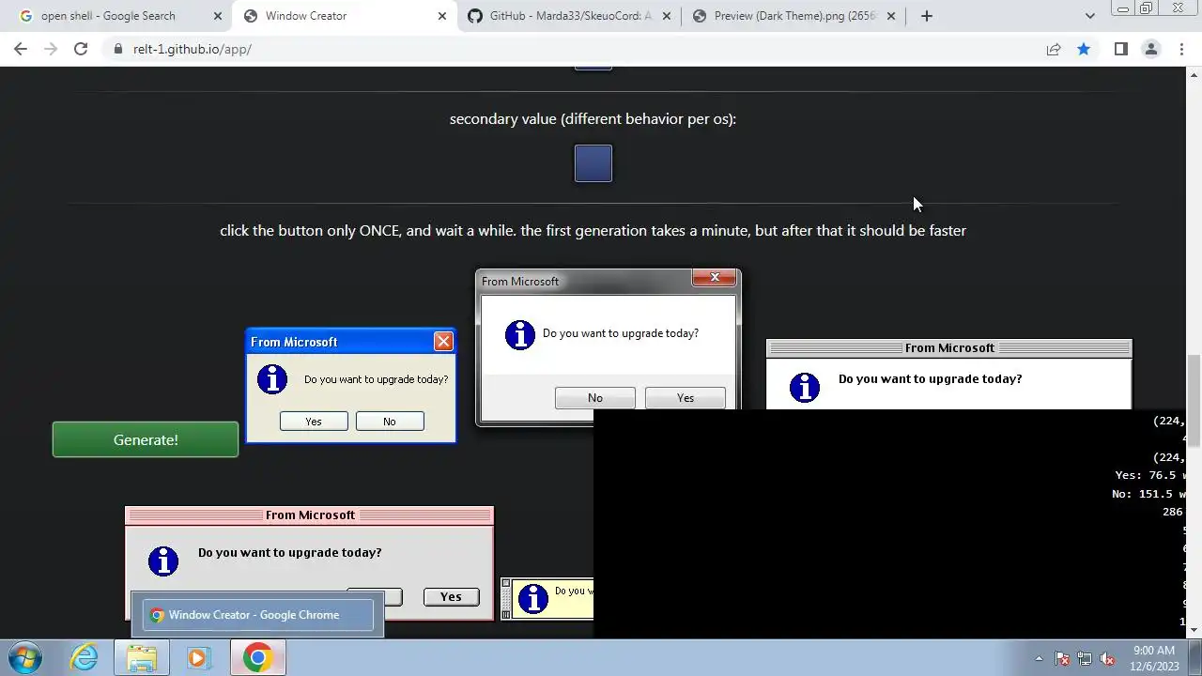Click info icon in gray Windows-style dialog
1202x676 pixels.
click(520, 334)
